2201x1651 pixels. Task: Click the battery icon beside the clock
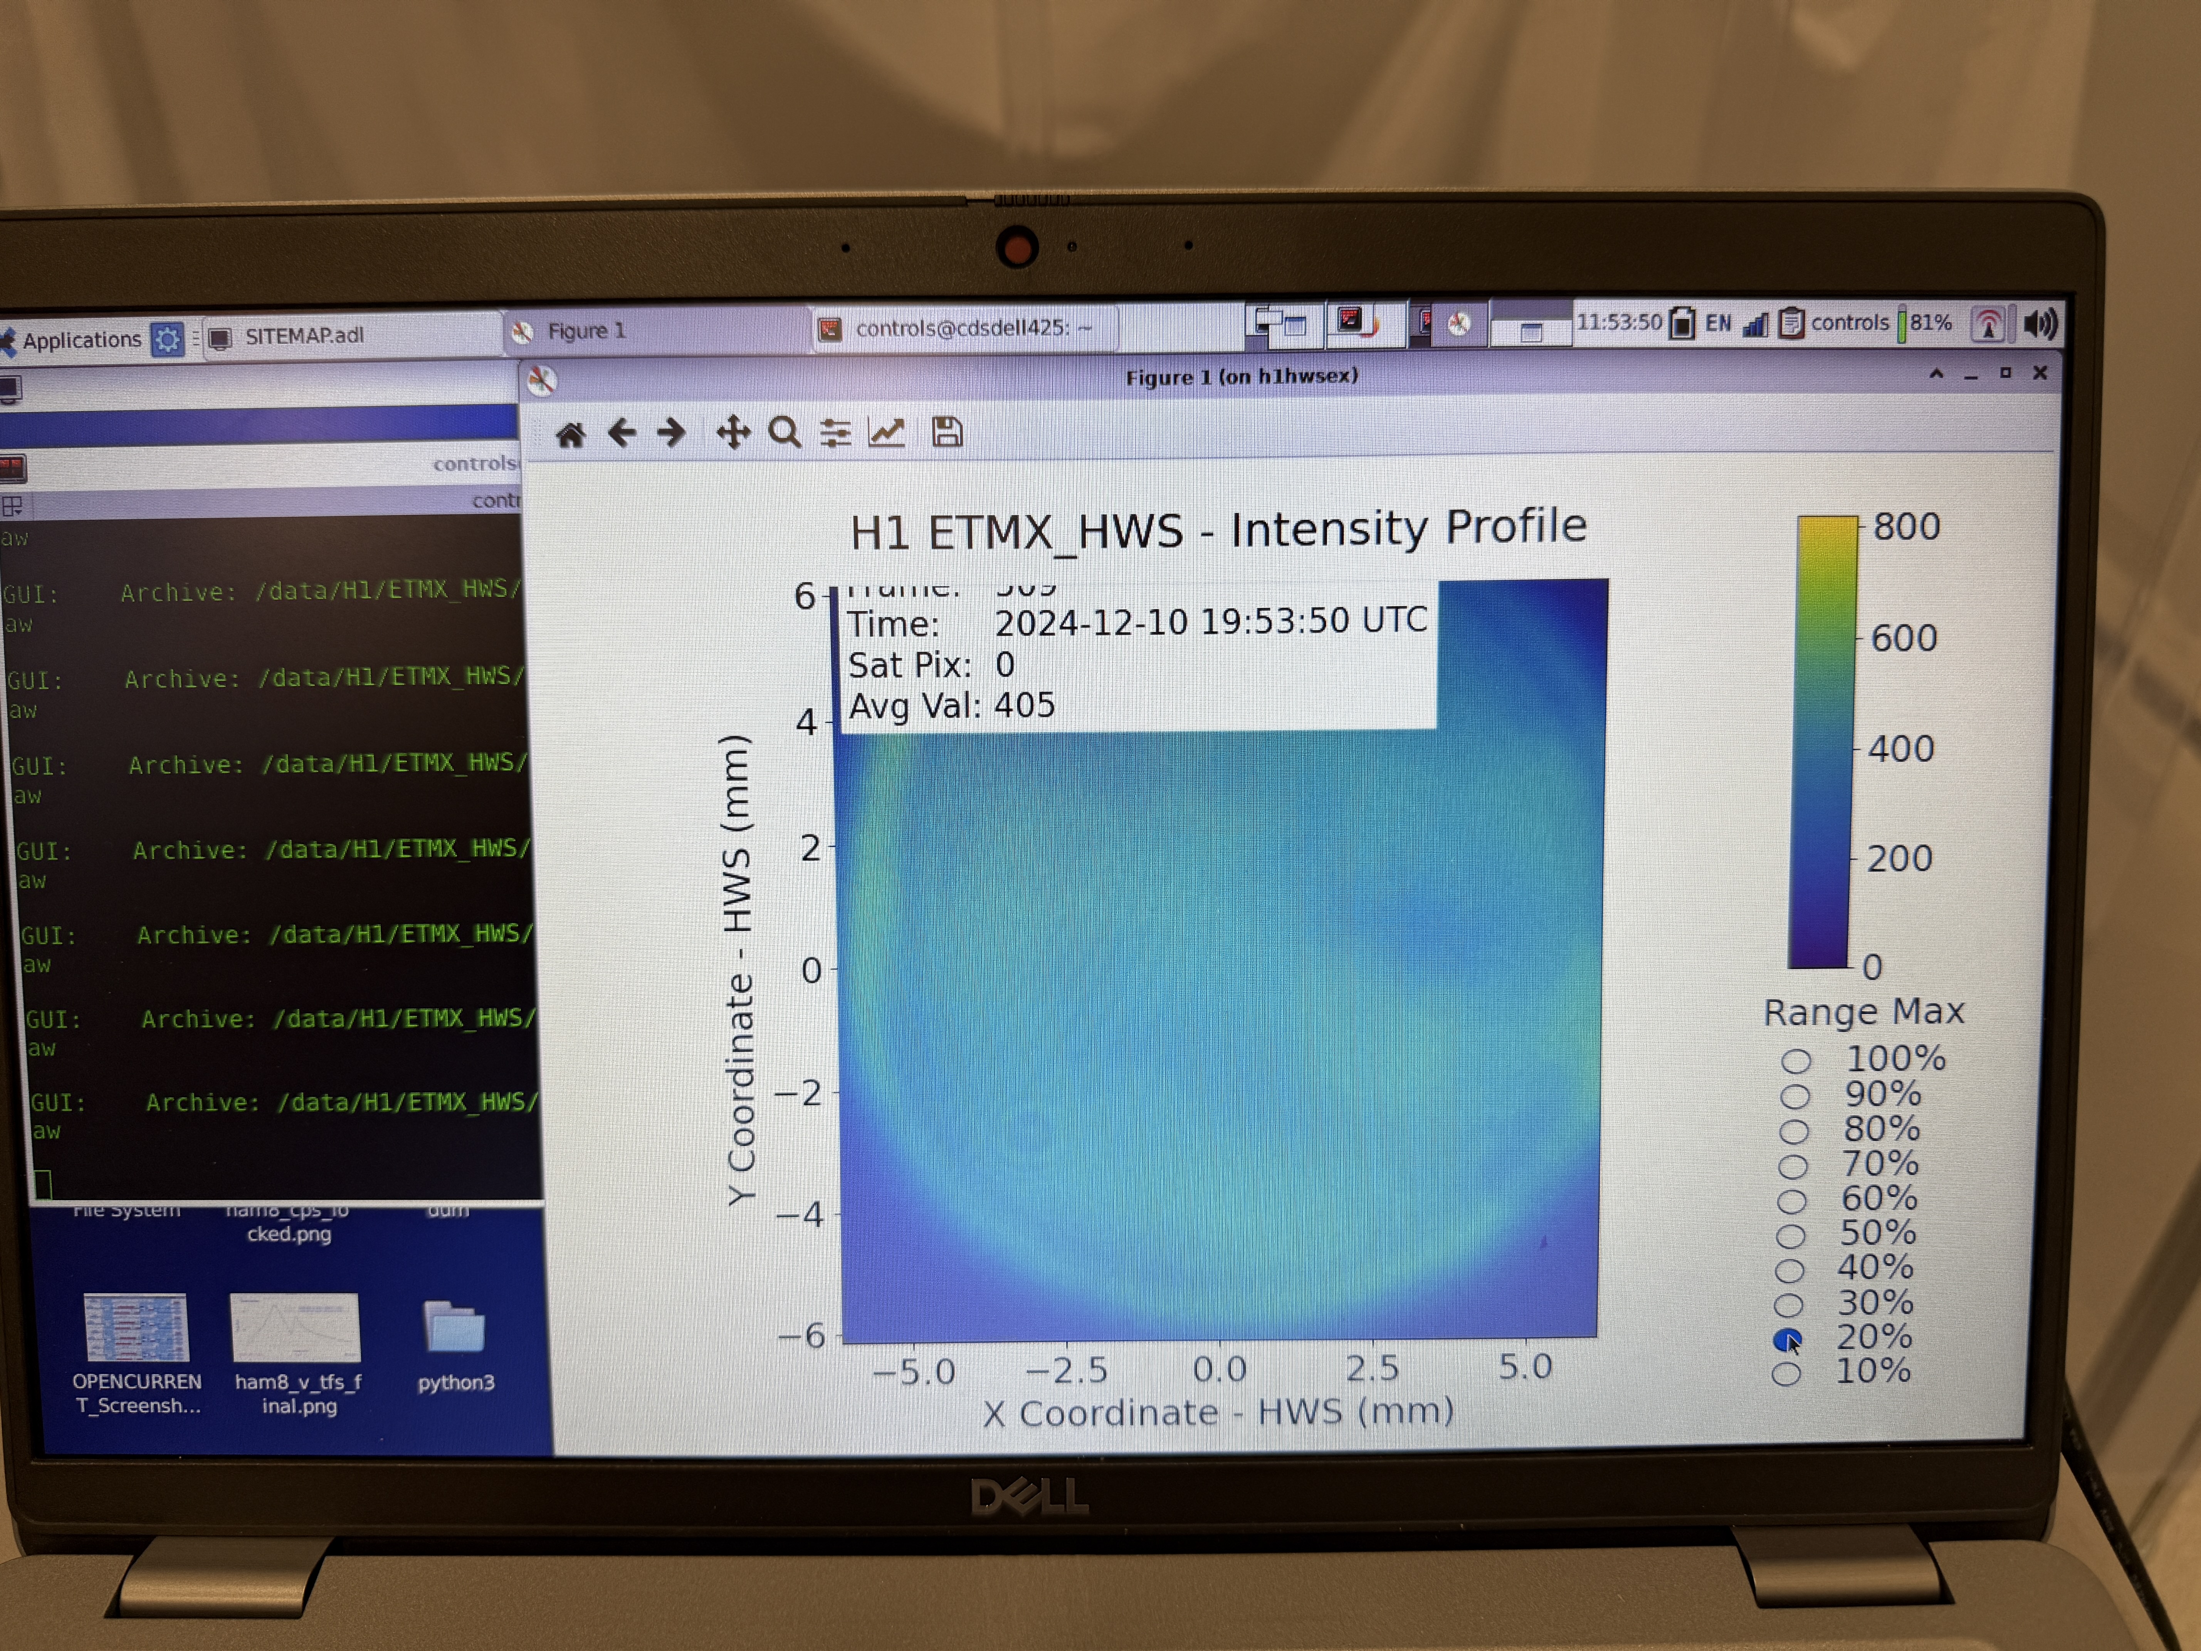click(1682, 323)
